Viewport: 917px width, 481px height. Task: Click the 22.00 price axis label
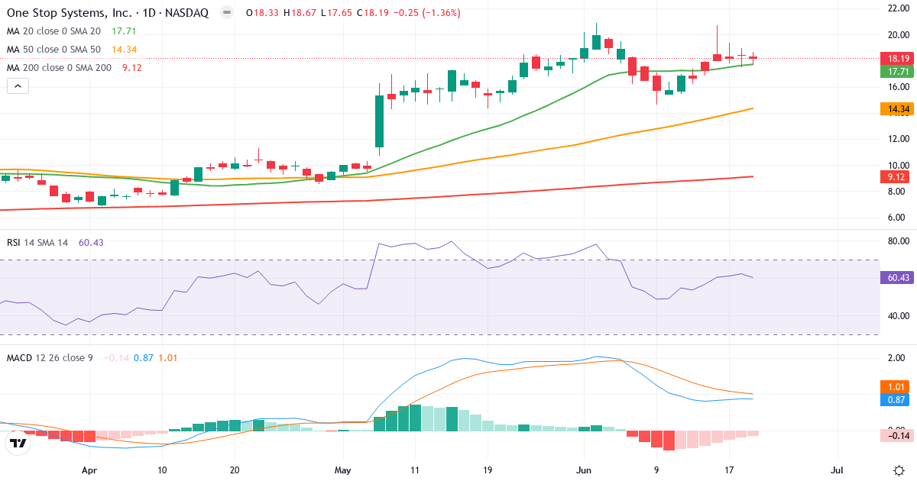point(897,8)
